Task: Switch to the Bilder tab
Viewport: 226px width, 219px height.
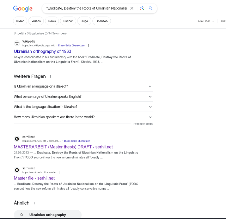Action: click(x=20, y=21)
